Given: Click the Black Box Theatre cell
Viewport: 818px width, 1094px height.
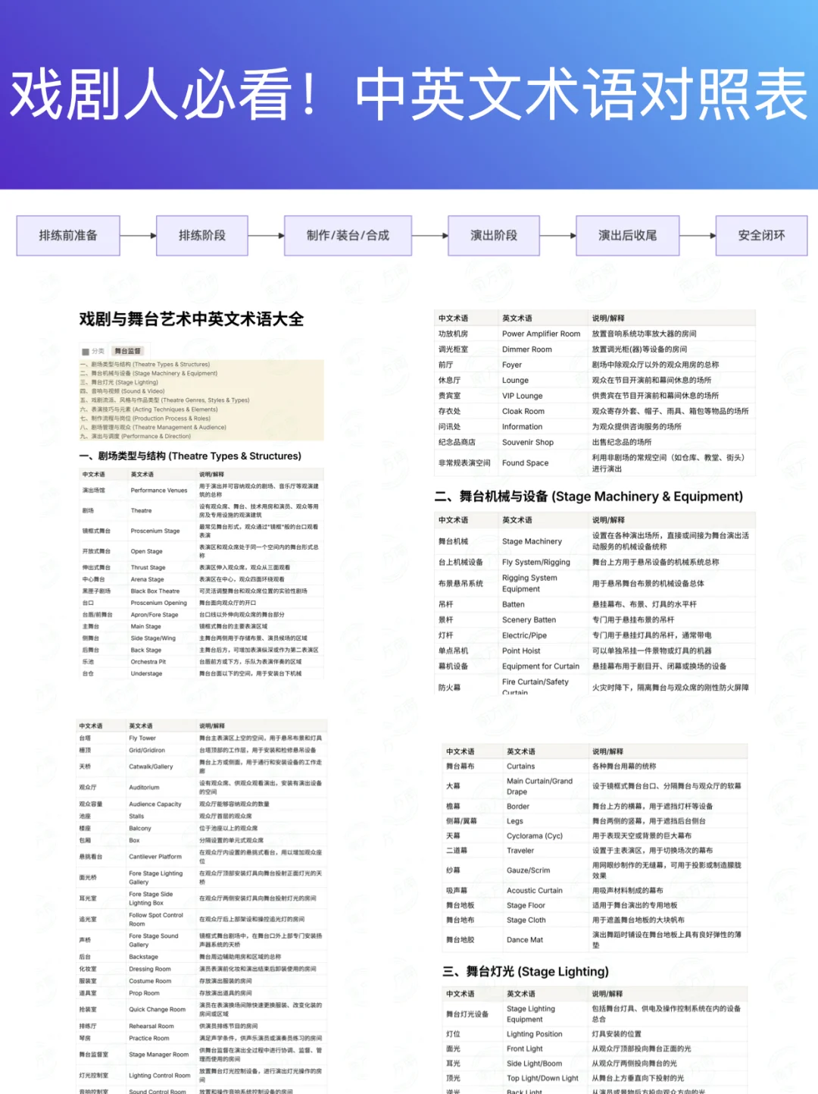Looking at the screenshot, I should pos(155,591).
